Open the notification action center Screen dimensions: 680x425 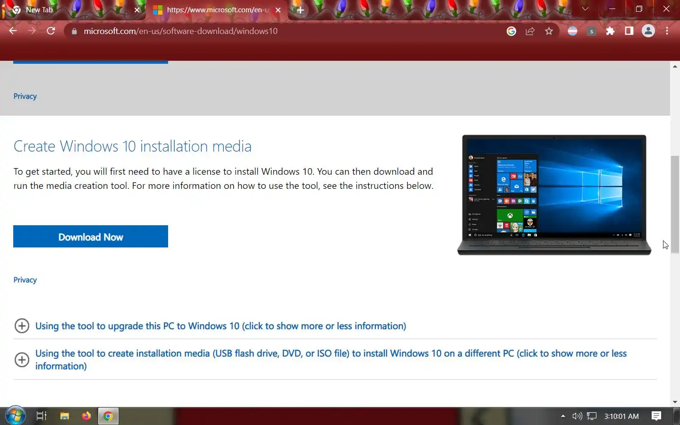click(656, 416)
